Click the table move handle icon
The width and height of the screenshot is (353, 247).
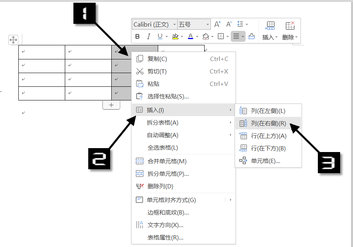13,40
